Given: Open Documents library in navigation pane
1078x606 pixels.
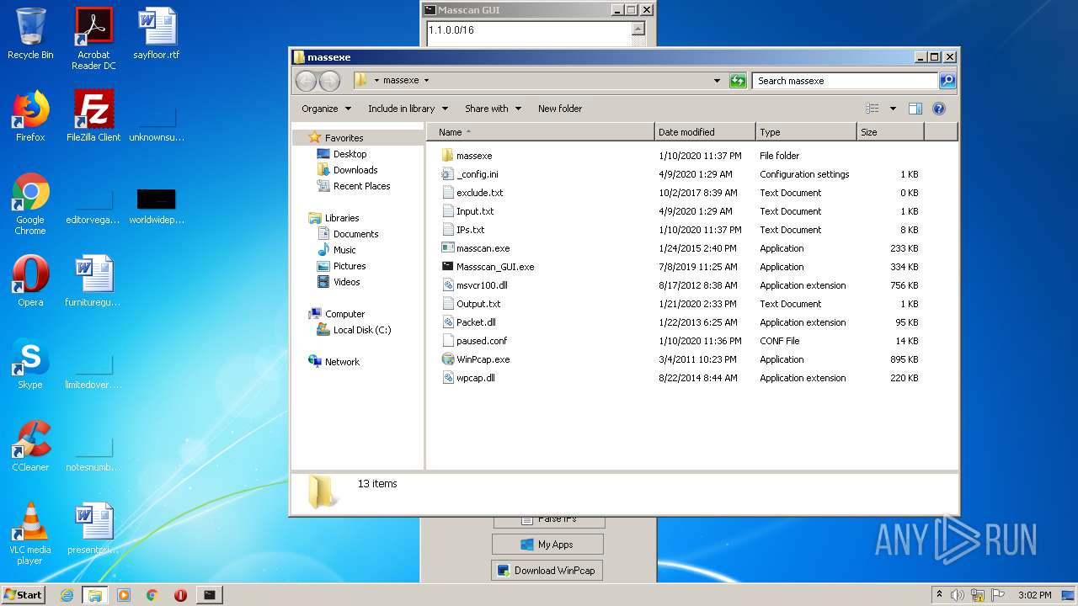Looking at the screenshot, I should pyautogui.click(x=355, y=234).
